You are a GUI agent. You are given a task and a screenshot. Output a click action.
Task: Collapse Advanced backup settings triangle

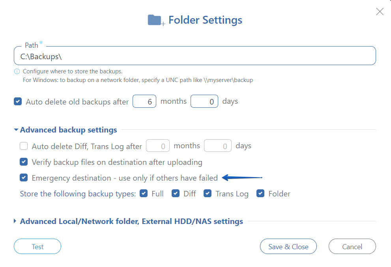coord(16,130)
